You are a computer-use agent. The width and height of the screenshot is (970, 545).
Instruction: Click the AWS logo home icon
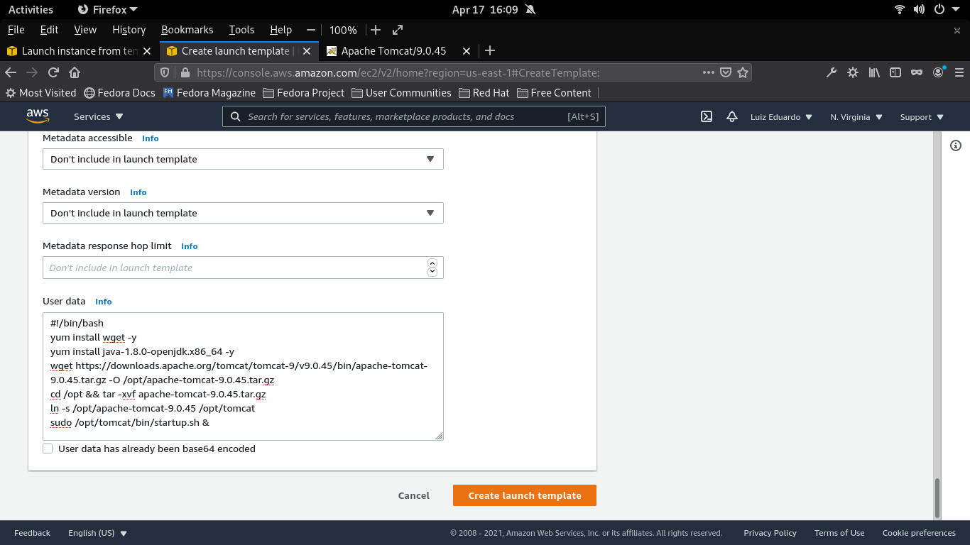tap(38, 116)
